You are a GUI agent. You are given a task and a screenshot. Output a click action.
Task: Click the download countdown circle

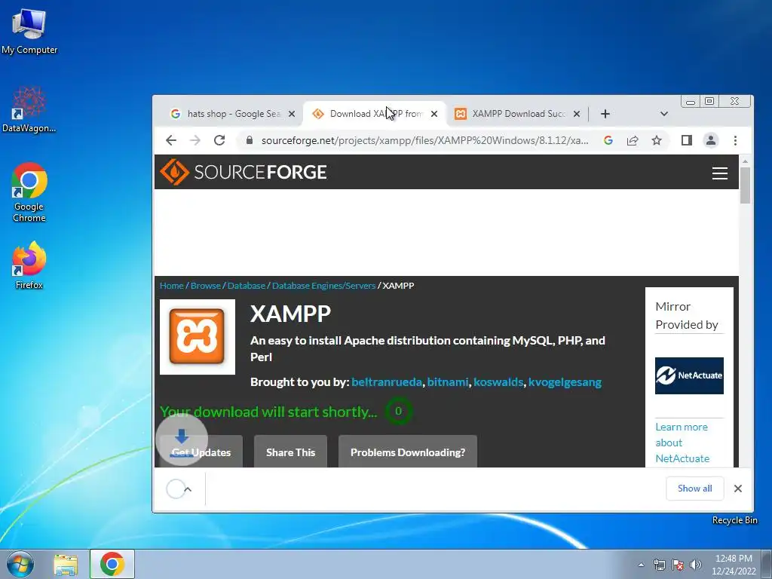coord(398,411)
